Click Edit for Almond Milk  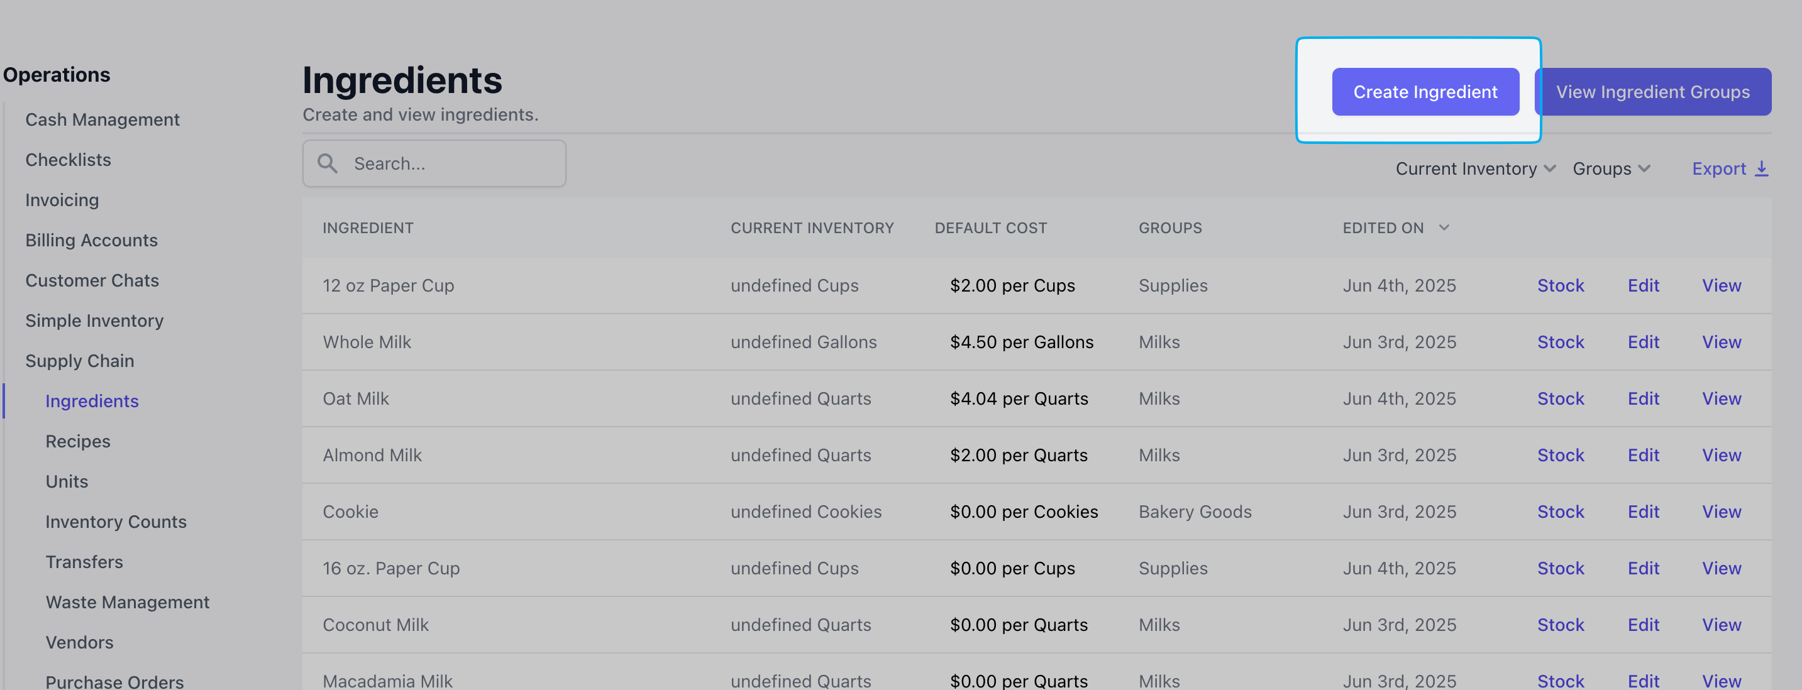1643,455
